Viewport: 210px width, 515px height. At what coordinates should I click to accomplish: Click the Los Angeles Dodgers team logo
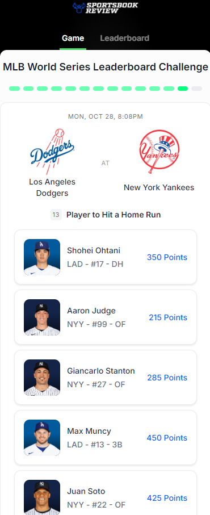tap(52, 152)
